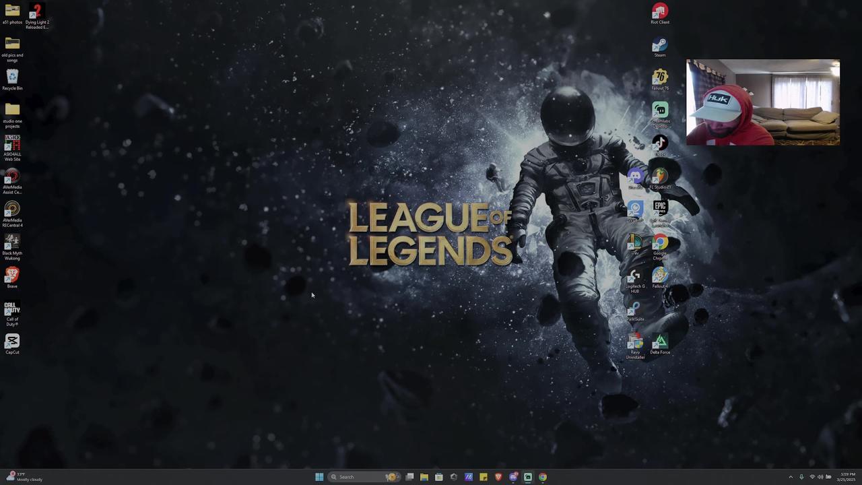Viewport: 862px width, 485px height.
Task: Launch the Delta Force desktop shortcut
Action: pos(660,344)
